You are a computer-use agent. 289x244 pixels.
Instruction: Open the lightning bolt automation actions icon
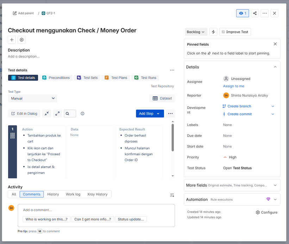point(213,32)
